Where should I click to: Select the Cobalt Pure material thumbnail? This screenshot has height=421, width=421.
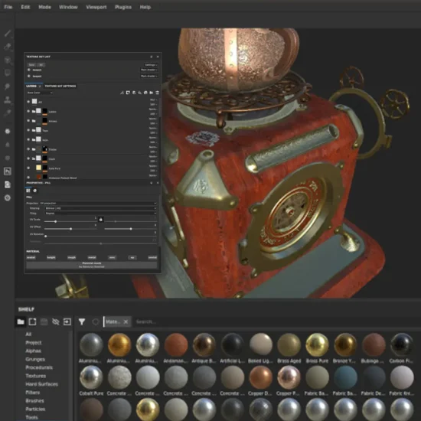pos(91,377)
